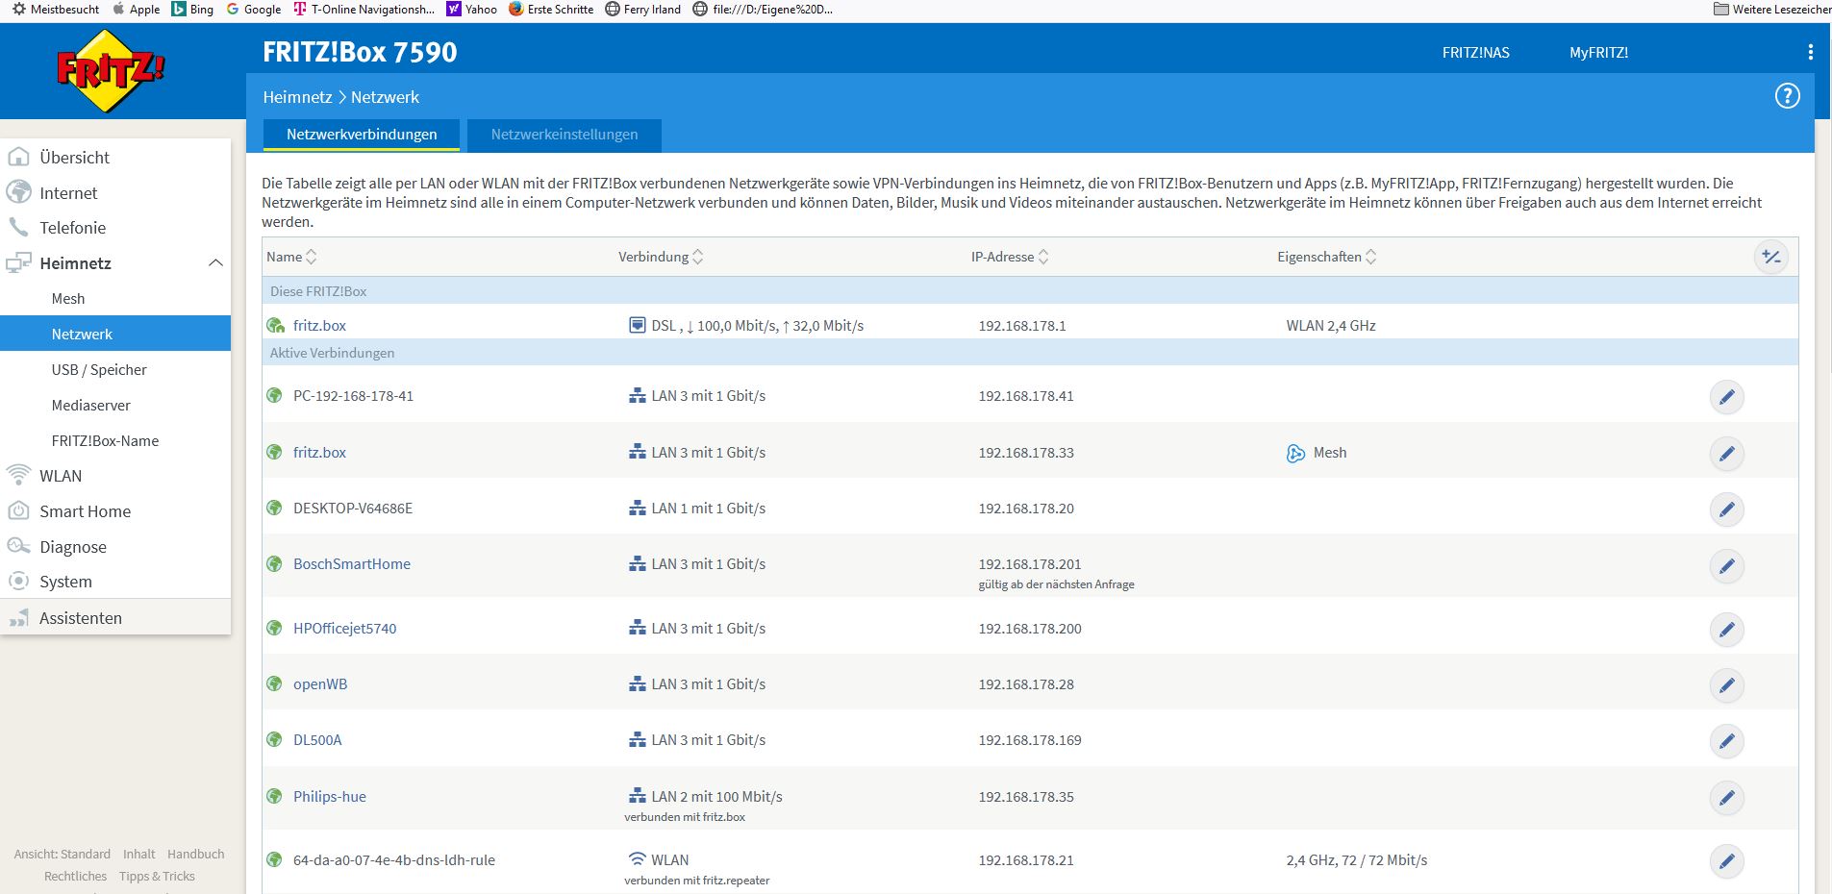
Task: Open the WLAN section in sidebar
Action: click(x=61, y=476)
